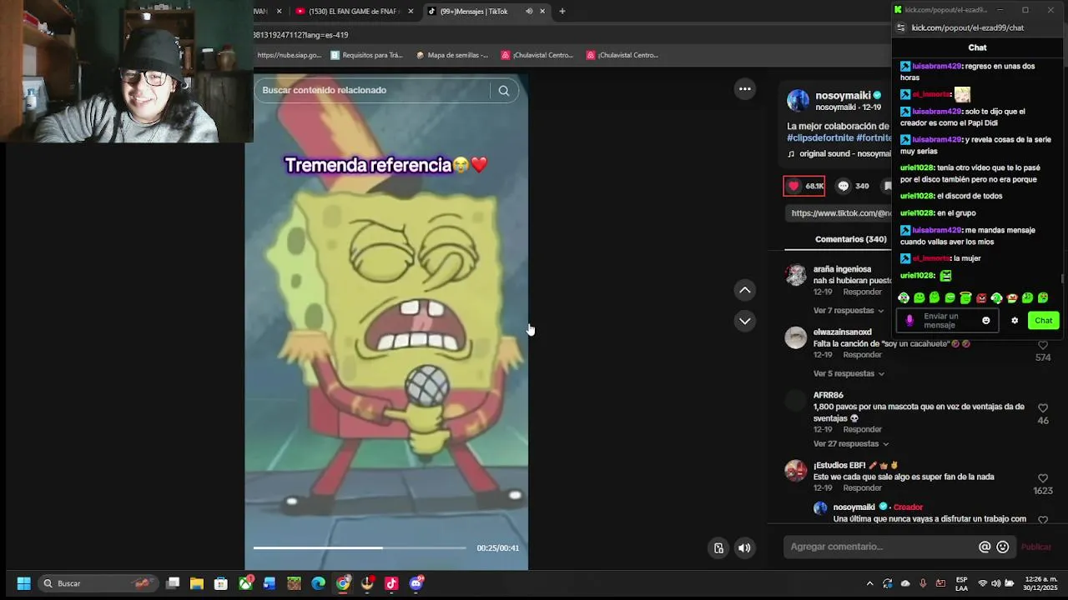Click the Agregar comentario input field

pos(880,547)
